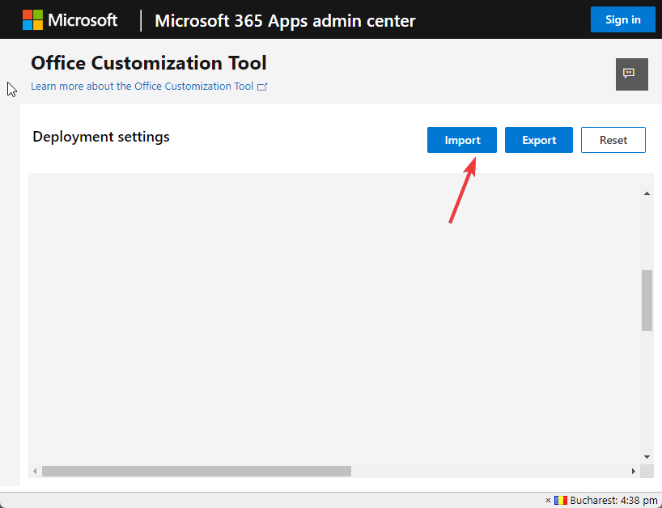Click the small x before the flag

click(x=548, y=501)
